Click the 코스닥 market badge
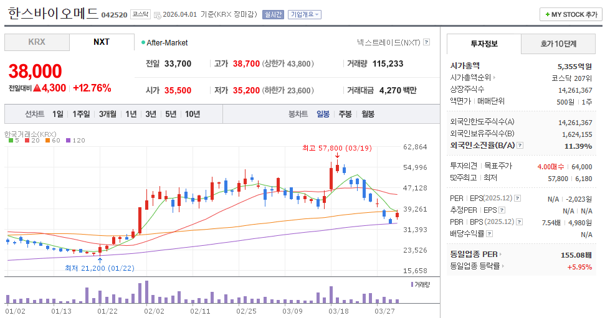The width and height of the screenshot is (605, 318). (x=140, y=14)
